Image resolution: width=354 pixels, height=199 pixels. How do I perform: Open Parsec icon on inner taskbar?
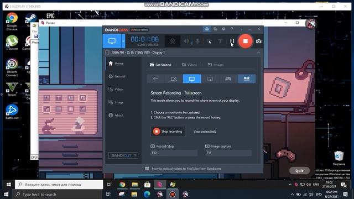160,185
